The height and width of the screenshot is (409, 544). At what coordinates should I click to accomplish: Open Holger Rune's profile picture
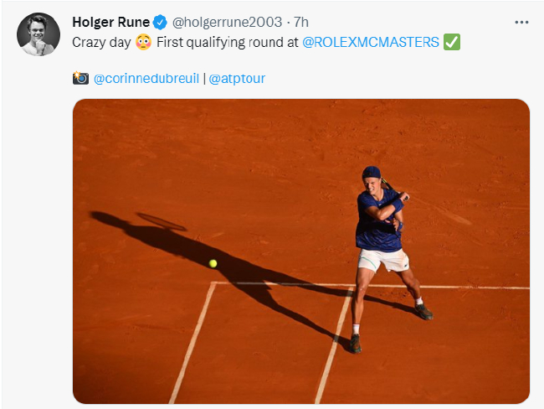click(38, 34)
